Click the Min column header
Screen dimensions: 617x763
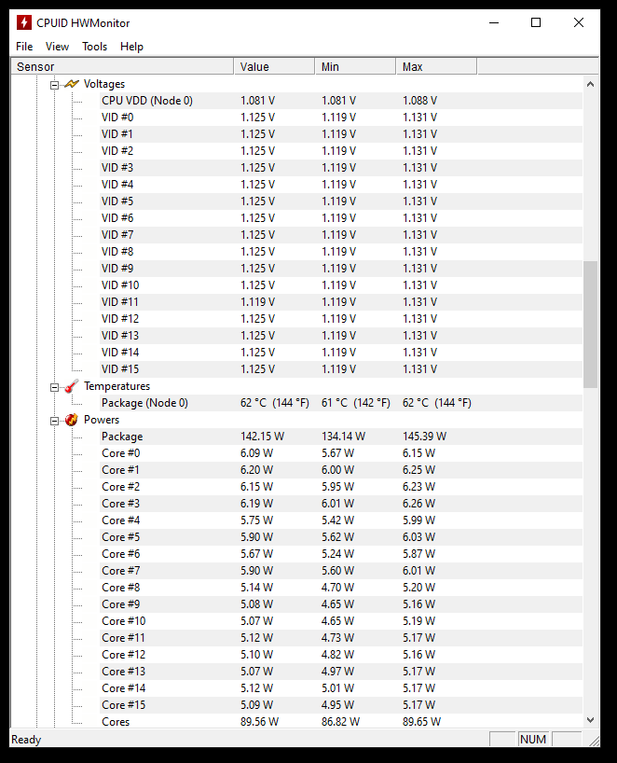tap(355, 66)
